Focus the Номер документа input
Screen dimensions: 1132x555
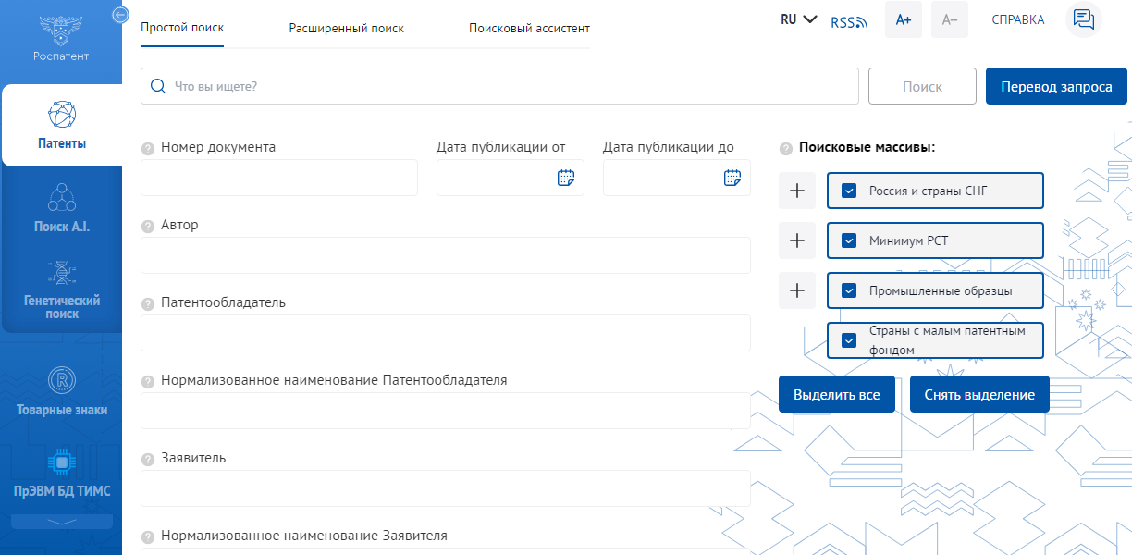point(279,178)
